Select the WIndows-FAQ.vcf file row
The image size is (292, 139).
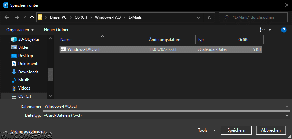[x=161, y=49]
